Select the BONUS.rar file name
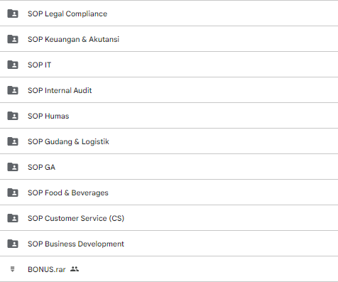Viewport: 338px width, 282px height. click(x=47, y=269)
